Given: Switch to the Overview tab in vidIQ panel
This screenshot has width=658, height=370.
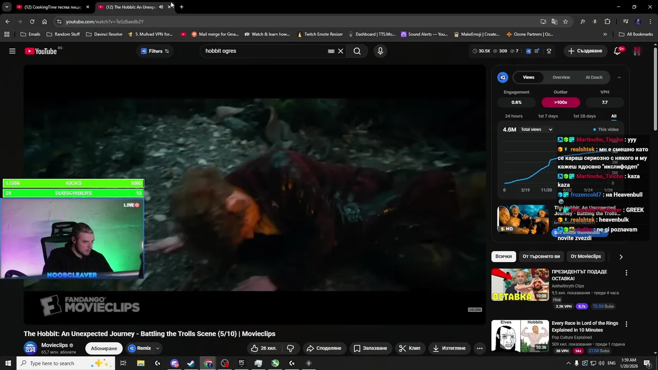Looking at the screenshot, I should click(x=561, y=77).
